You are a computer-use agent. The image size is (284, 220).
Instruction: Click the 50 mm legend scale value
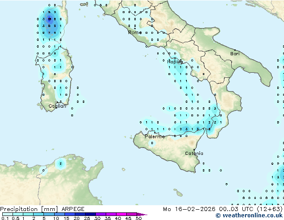tap(138, 218)
